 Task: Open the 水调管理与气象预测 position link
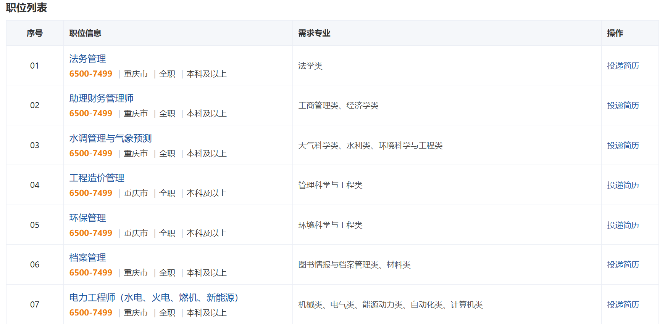(x=110, y=138)
